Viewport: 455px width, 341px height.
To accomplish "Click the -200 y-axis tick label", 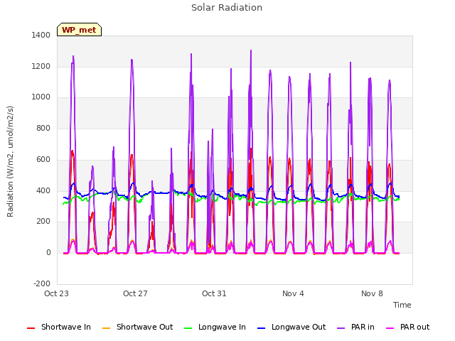I will (42, 283).
